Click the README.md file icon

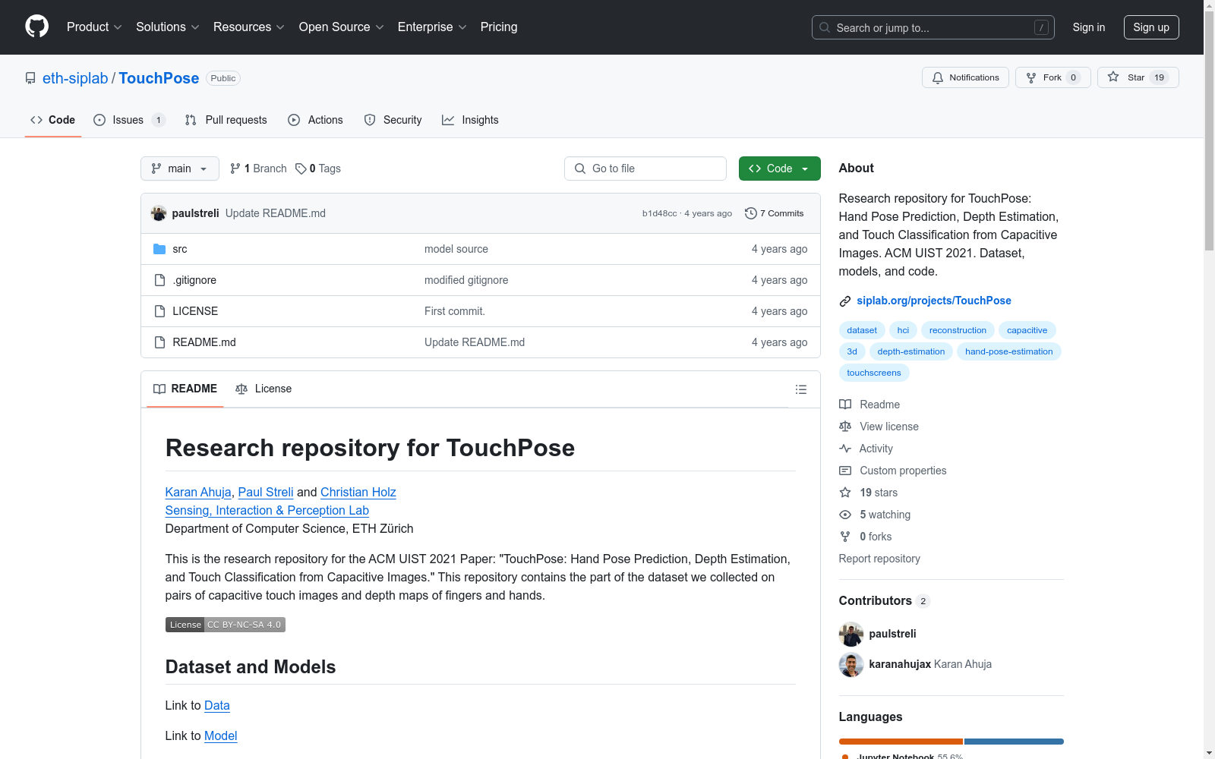point(159,342)
